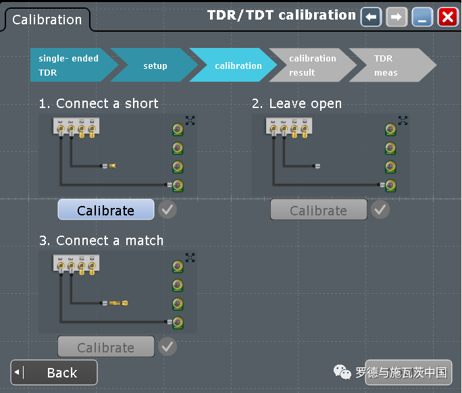The height and width of the screenshot is (393, 462).
Task: Click the left arrow navigation icon
Action: point(371,17)
